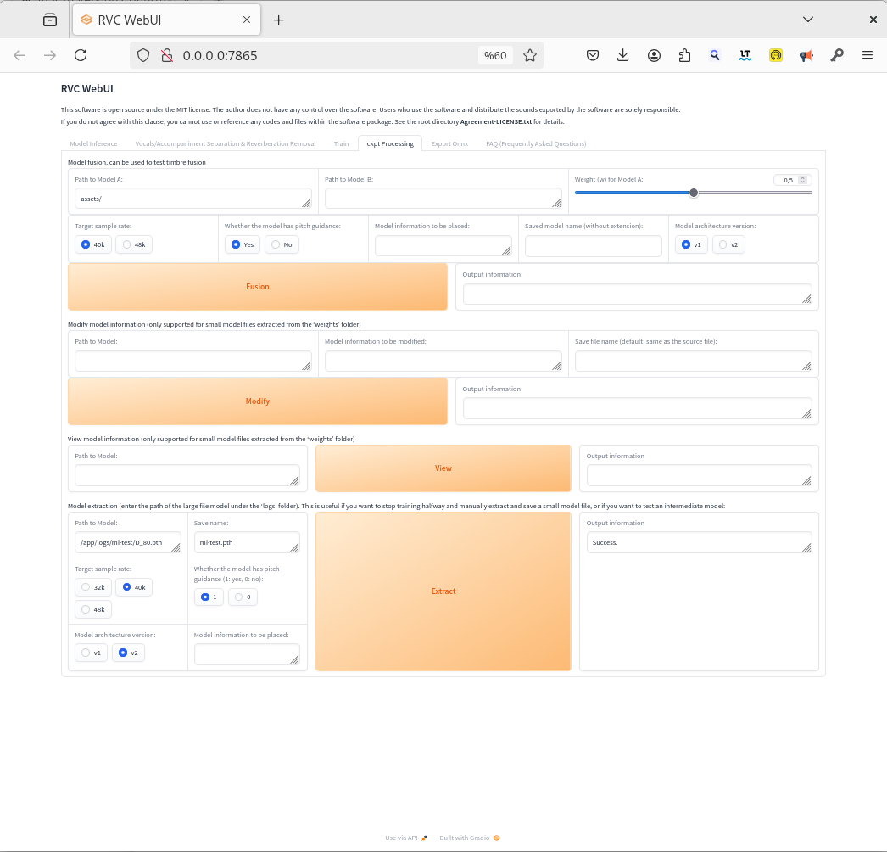Select v1 fusion model architecture version
The height and width of the screenshot is (852, 887).
691,244
